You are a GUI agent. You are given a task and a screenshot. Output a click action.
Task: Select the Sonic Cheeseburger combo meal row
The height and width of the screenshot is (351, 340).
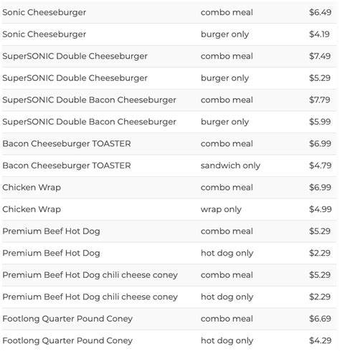click(x=169, y=12)
